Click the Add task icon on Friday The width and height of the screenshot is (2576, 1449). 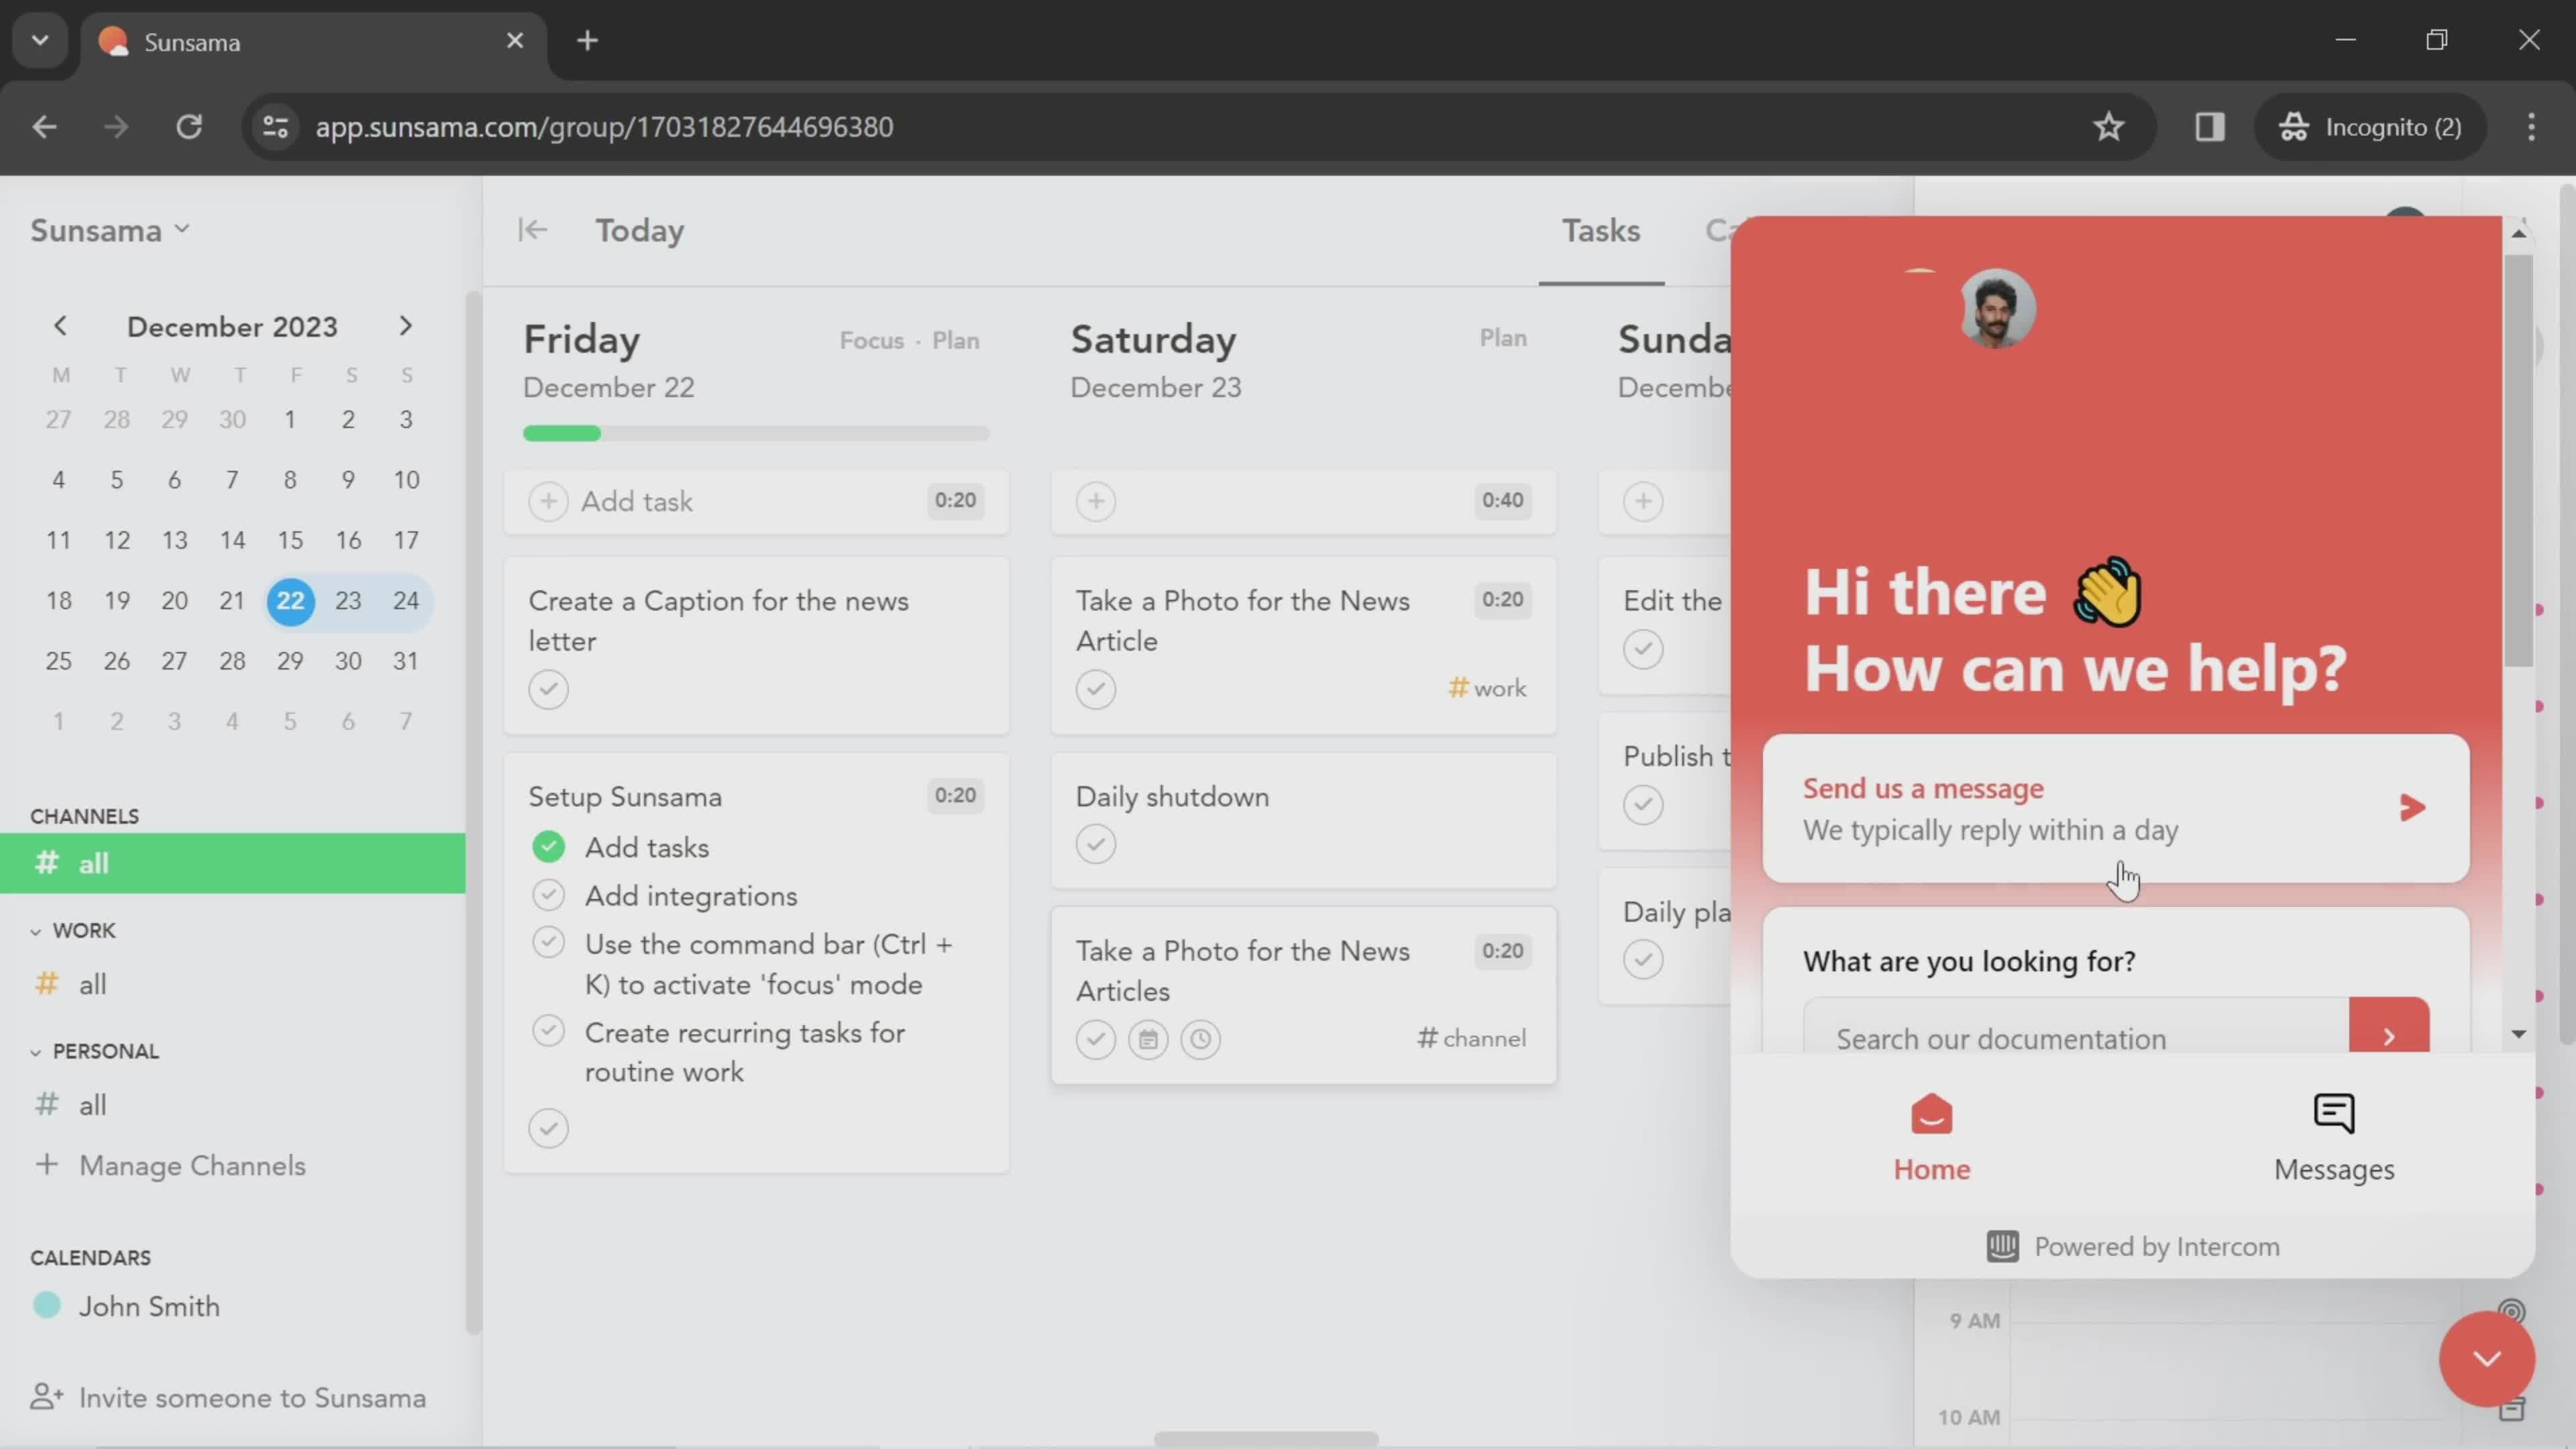pyautogui.click(x=547, y=500)
